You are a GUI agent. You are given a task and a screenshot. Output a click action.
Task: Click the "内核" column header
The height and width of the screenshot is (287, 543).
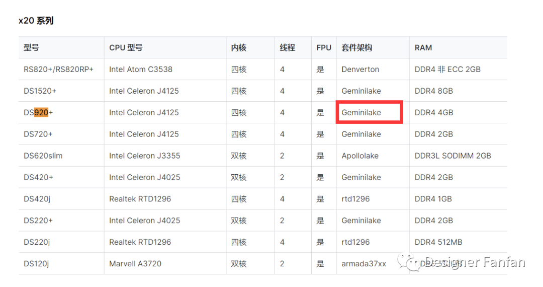[239, 48]
